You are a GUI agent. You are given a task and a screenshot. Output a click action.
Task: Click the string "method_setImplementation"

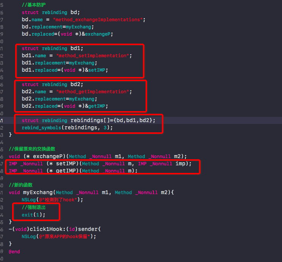pyautogui.click(x=92, y=56)
